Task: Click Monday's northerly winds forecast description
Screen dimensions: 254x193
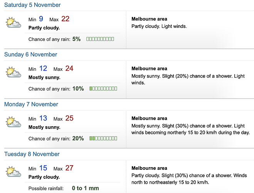Action: coord(190,129)
